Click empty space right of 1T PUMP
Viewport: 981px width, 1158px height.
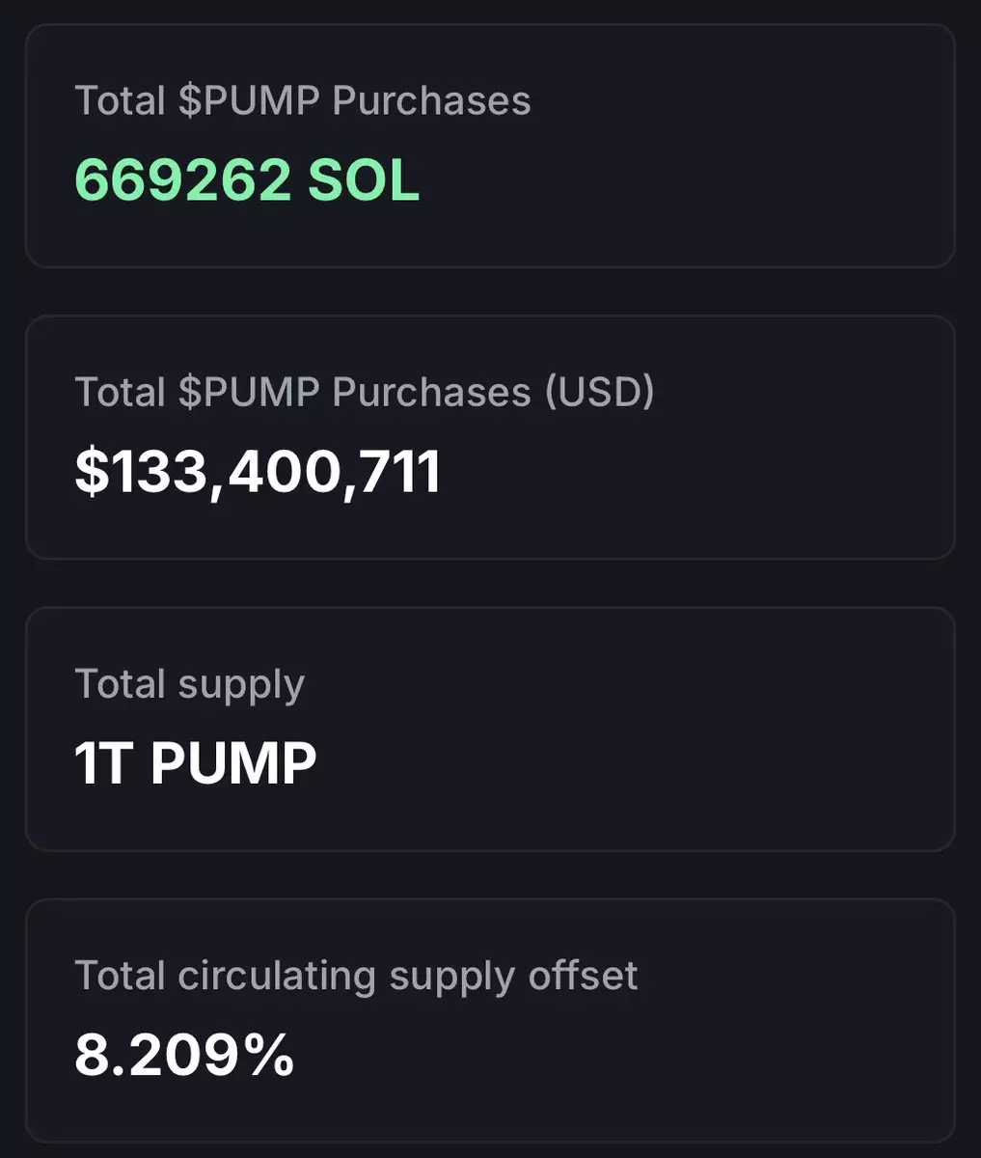(x=627, y=763)
